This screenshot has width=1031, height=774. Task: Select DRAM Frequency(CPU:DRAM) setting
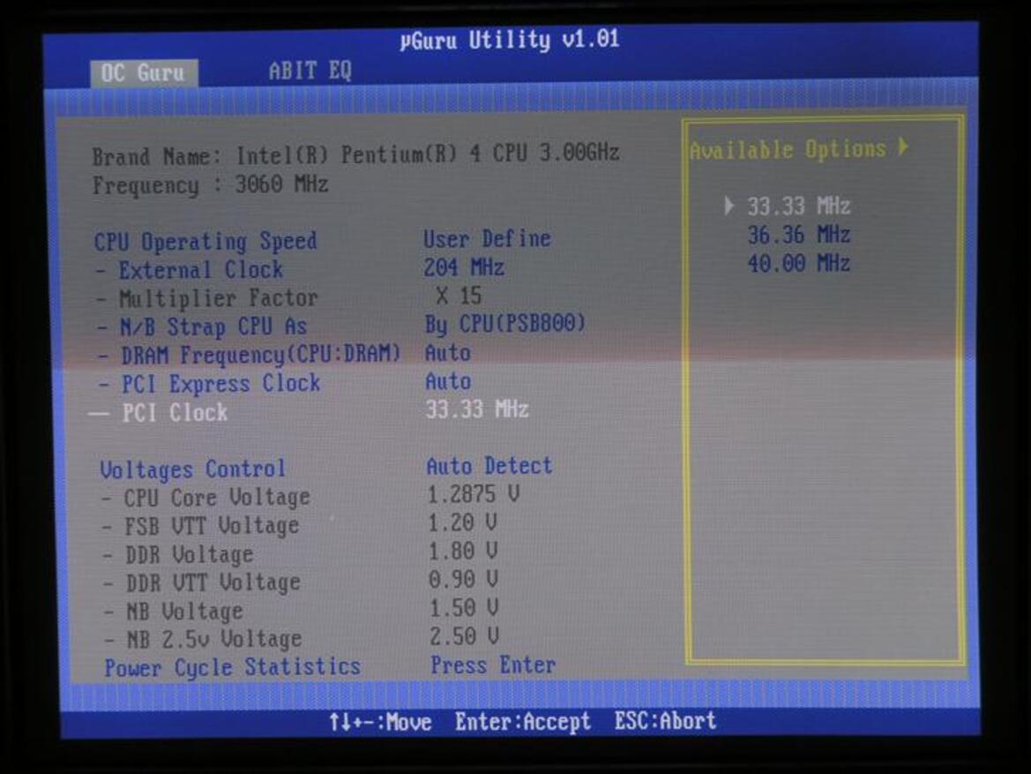pos(260,356)
